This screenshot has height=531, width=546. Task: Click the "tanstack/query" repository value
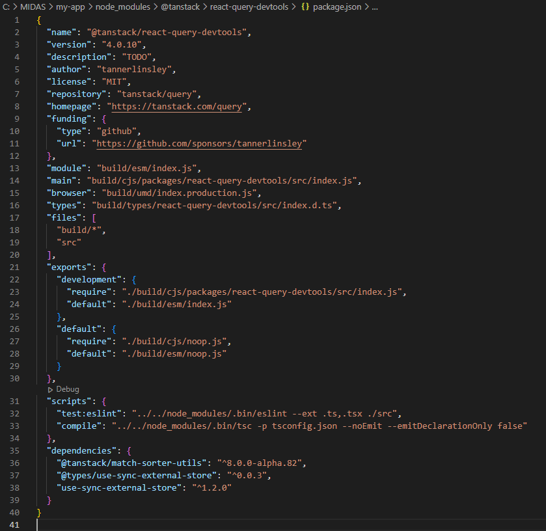coord(157,94)
